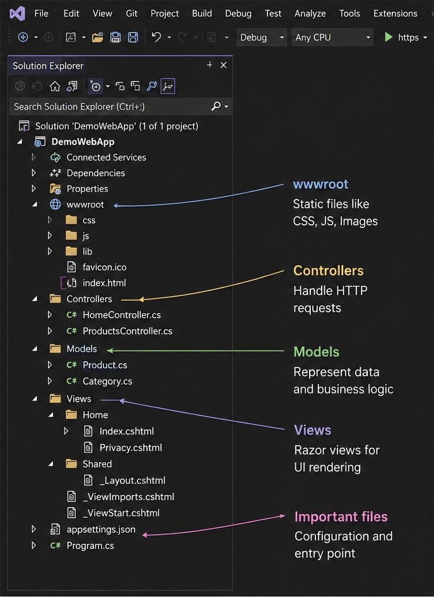Expand the Connected Services node
Screen dimensions: 434x598
pyautogui.click(x=33, y=157)
